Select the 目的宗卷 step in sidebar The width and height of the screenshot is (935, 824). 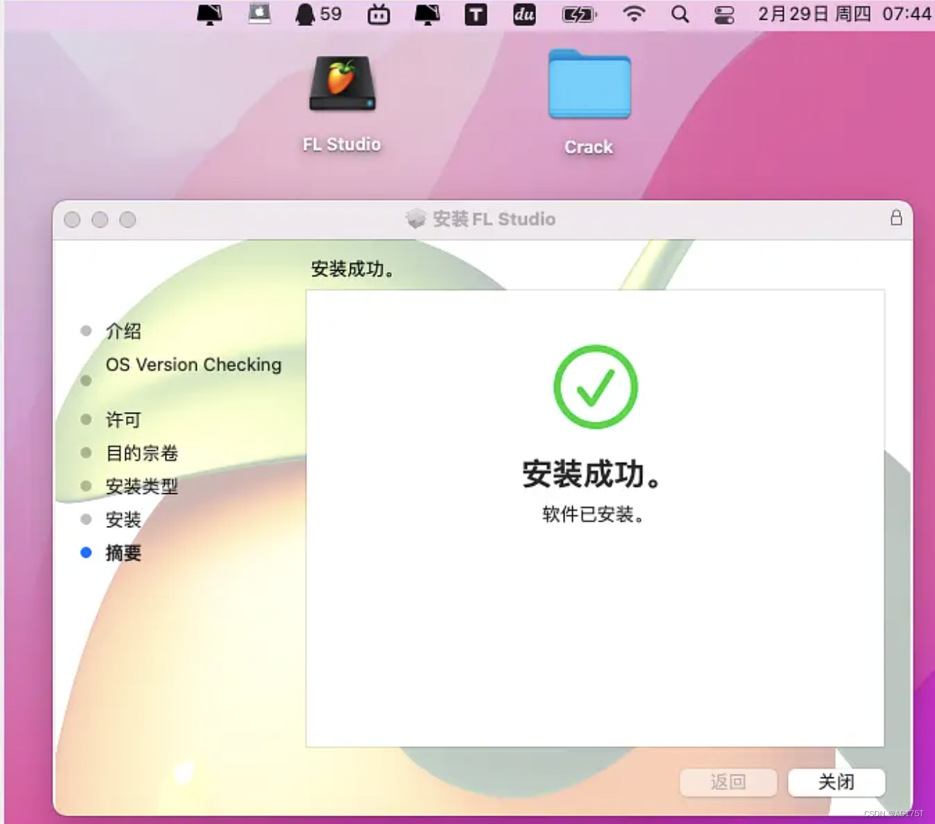[141, 453]
